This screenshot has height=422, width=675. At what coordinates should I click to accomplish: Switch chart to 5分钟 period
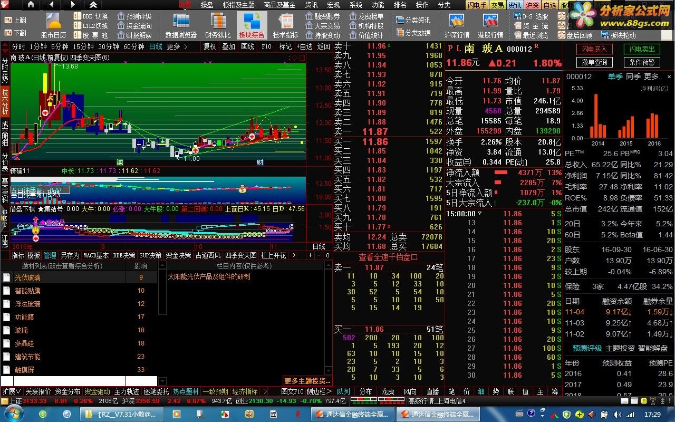[x=60, y=46]
